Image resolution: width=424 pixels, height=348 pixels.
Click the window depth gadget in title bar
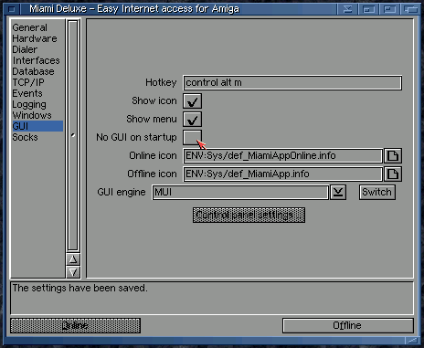pyautogui.click(x=410, y=9)
